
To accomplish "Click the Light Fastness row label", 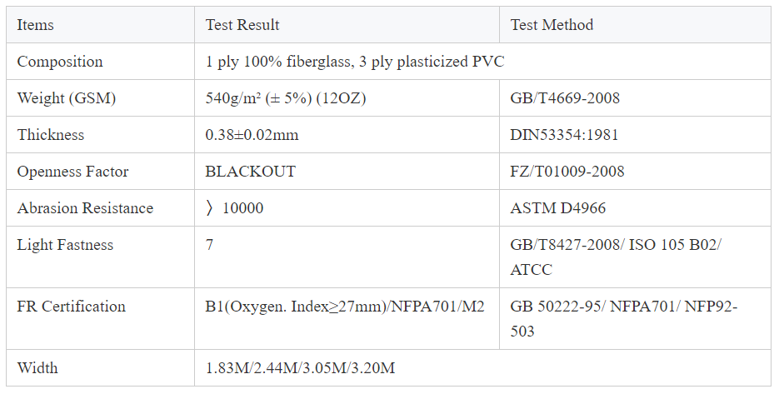I will pyautogui.click(x=65, y=245).
